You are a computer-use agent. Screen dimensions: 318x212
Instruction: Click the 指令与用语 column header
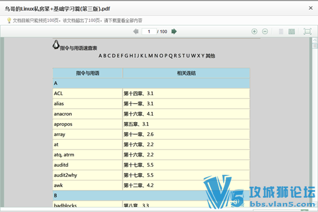coord(88,73)
